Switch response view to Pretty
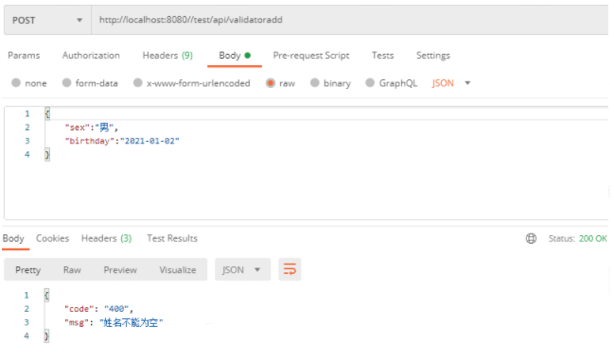Screen dimensions: 614x359 tap(27, 270)
